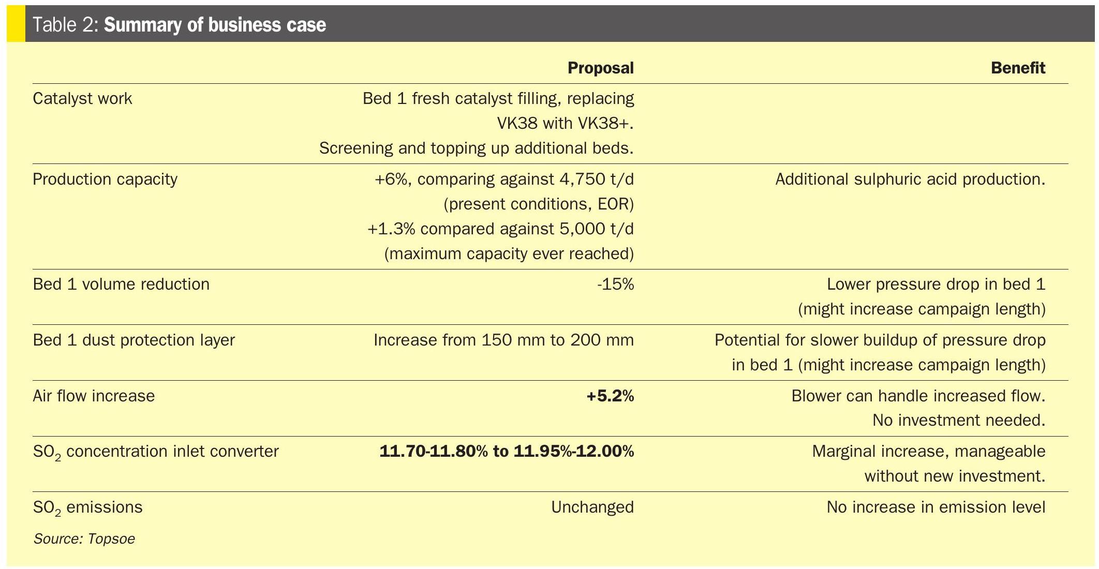Viewport: 1099px width, 569px height.
Task: Select the 'Benefit' column header
Action: tap(1018, 68)
